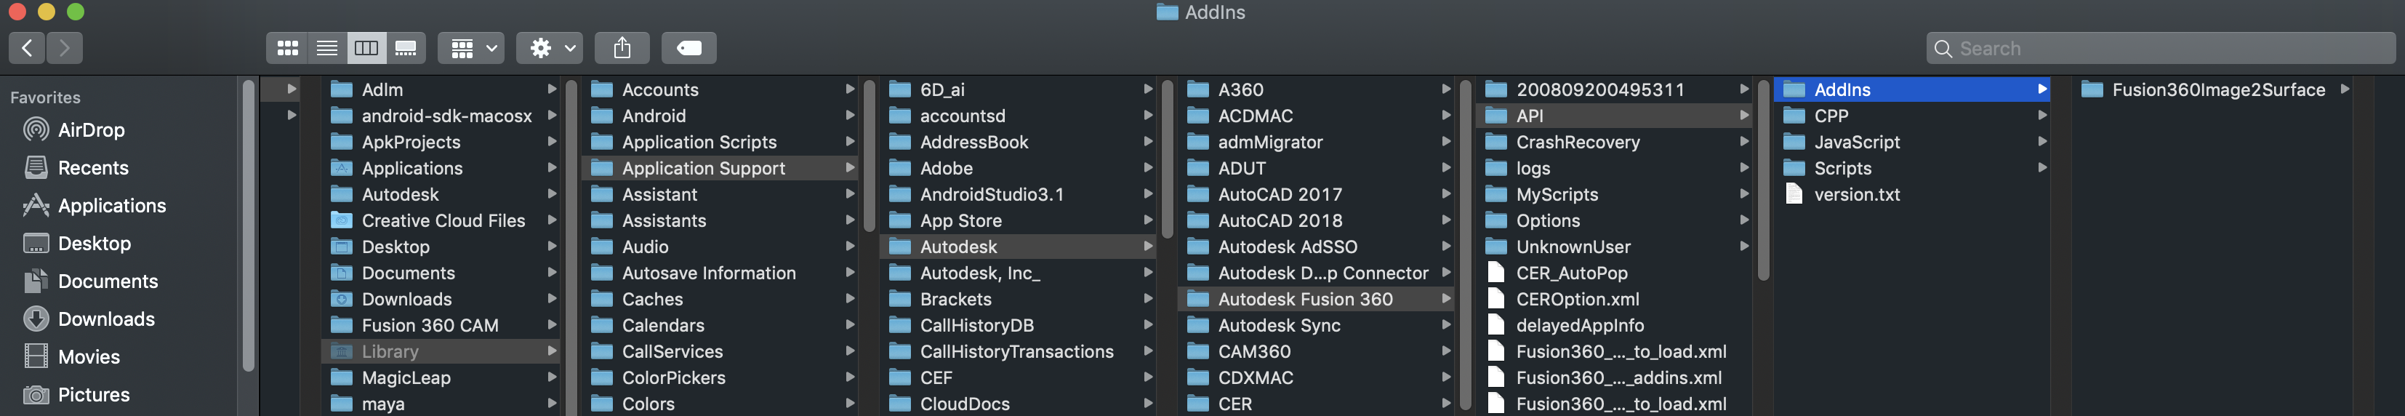Expand the JavaScript folder disclosure arrow

tap(2041, 142)
